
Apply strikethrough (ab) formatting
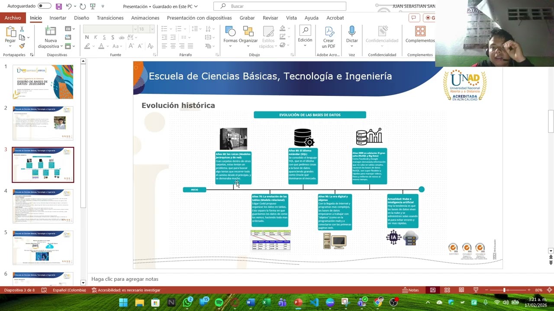click(x=122, y=38)
